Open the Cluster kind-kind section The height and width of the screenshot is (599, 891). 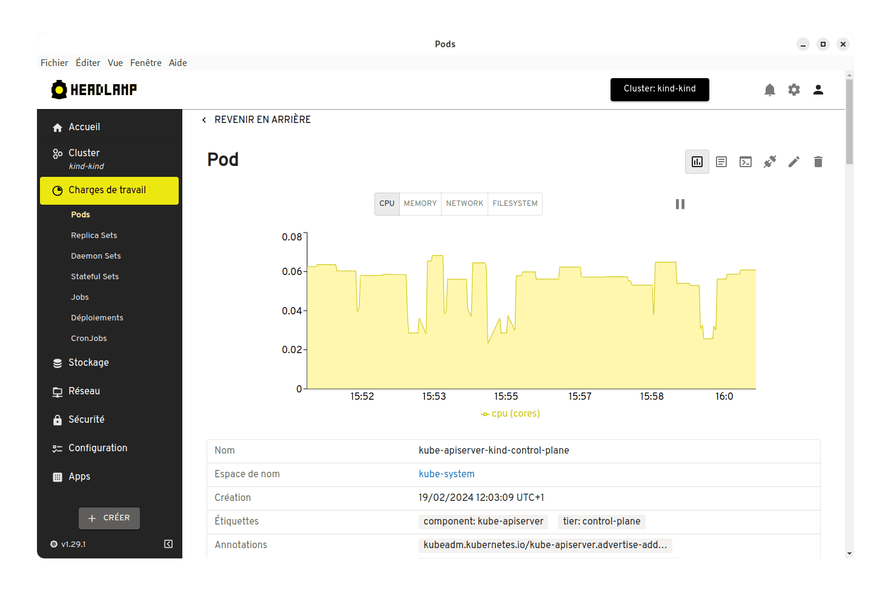[109, 159]
